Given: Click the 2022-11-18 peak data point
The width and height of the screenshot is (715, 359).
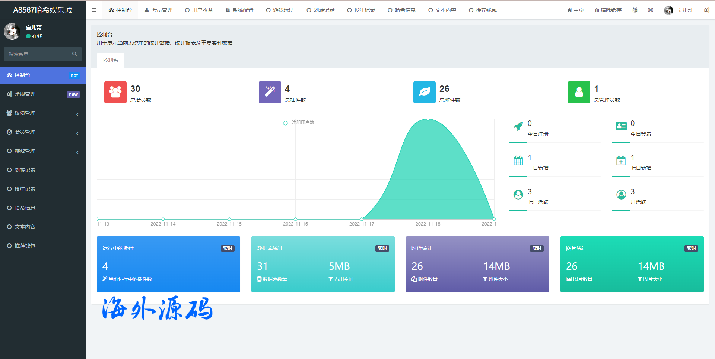Looking at the screenshot, I should coord(428,119).
